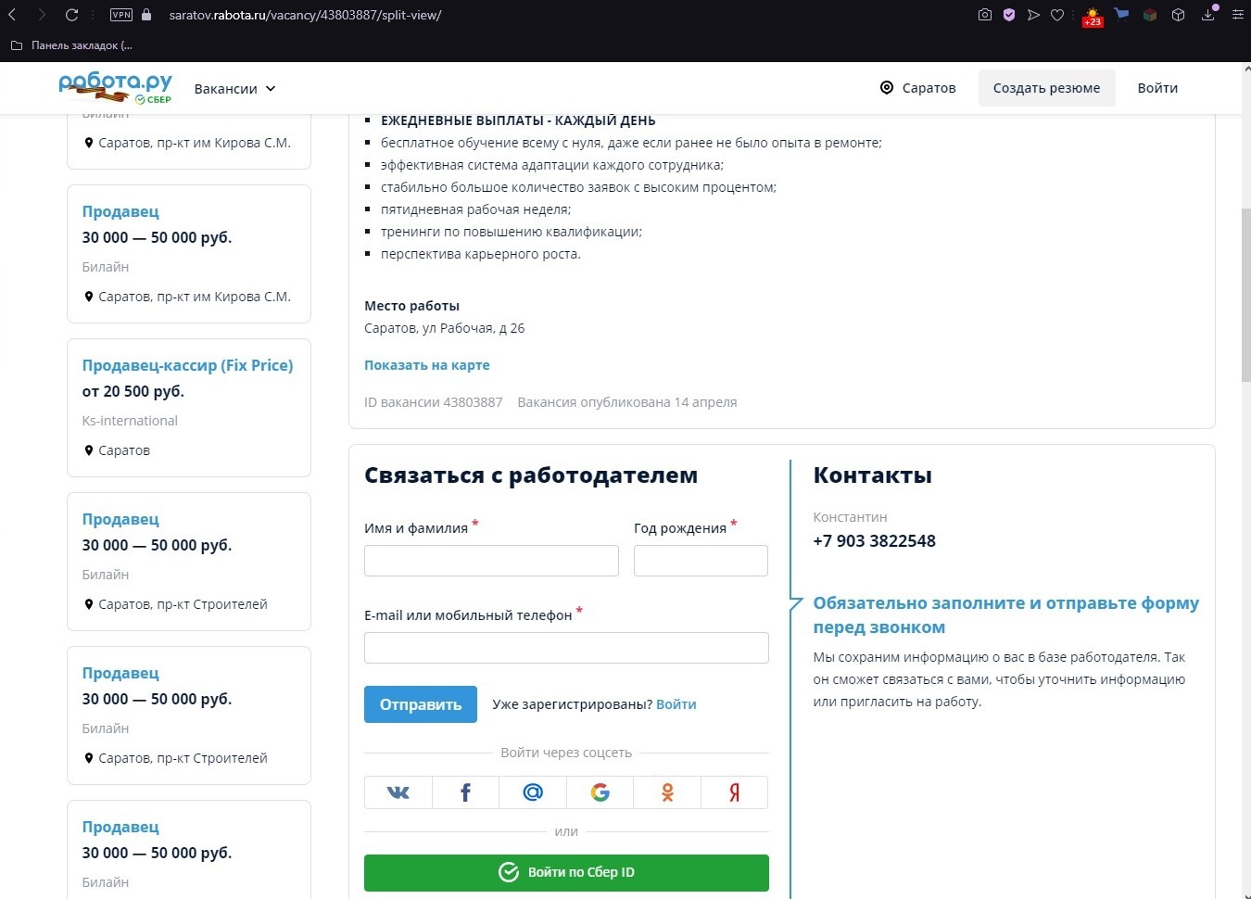Open the Продавец-кассир (Fix Price) vacancy
Image resolution: width=1251 pixels, height=899 pixels.
tap(187, 365)
